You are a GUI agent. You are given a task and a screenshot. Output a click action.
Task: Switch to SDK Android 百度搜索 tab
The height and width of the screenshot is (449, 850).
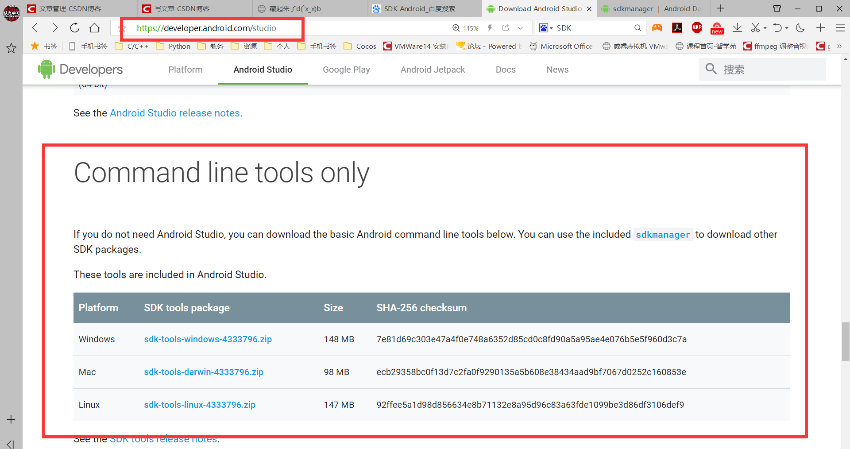coord(424,8)
